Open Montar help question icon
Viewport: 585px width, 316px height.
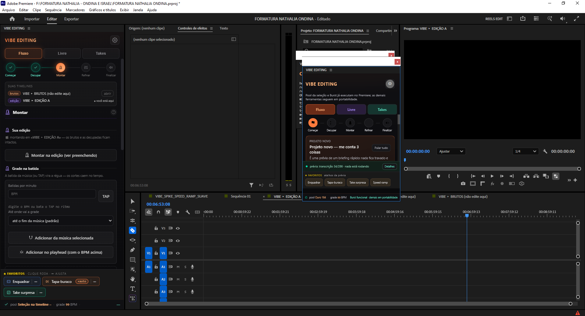click(114, 112)
